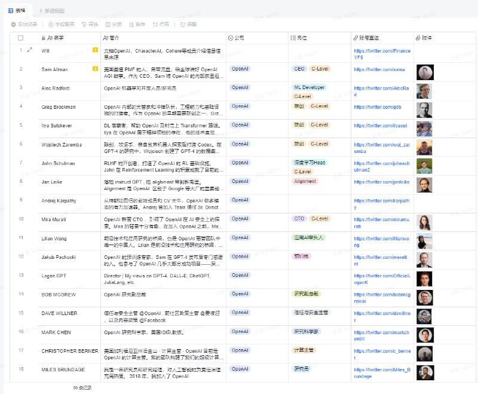This screenshot has width=478, height=394.
Task: Open the 字段配置 field settings
Action: tap(61, 25)
